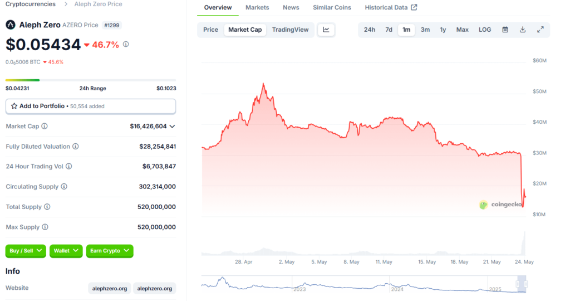The image size is (570, 301).
Task: Click the 24h Range progress bar
Action: click(x=91, y=80)
